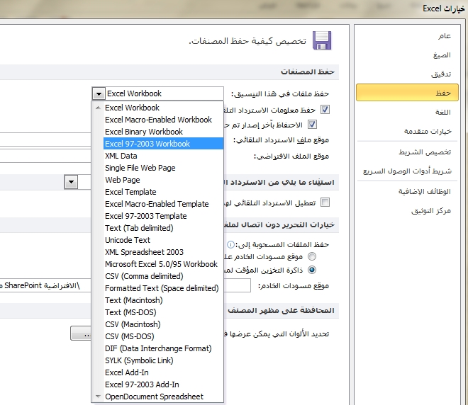This screenshot has height=405, width=468.
Task: Choose Single File Web Page format
Action: 163,168
